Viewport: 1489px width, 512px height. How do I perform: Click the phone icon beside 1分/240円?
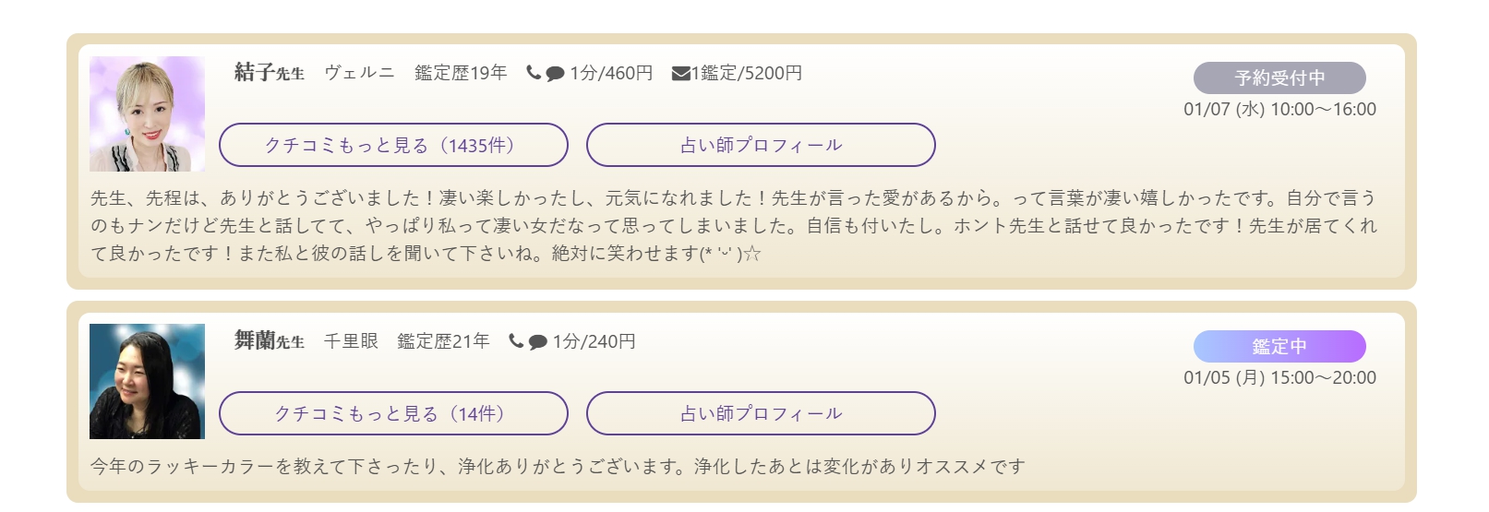tap(516, 340)
